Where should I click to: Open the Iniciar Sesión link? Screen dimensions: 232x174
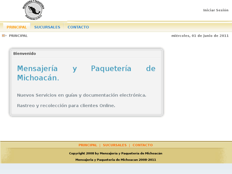pos(216,10)
